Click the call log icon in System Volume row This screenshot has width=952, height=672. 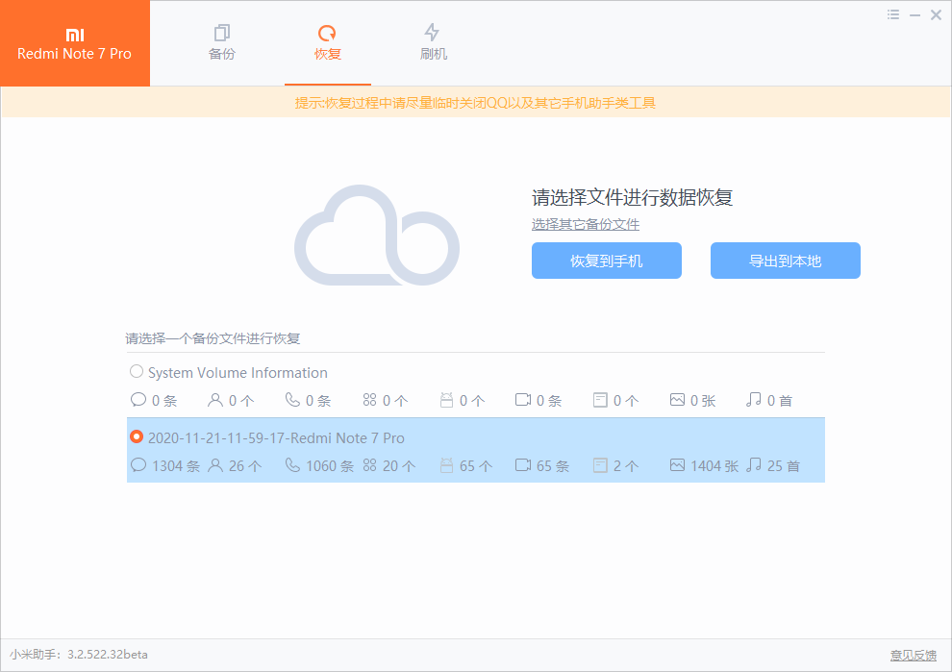click(292, 399)
